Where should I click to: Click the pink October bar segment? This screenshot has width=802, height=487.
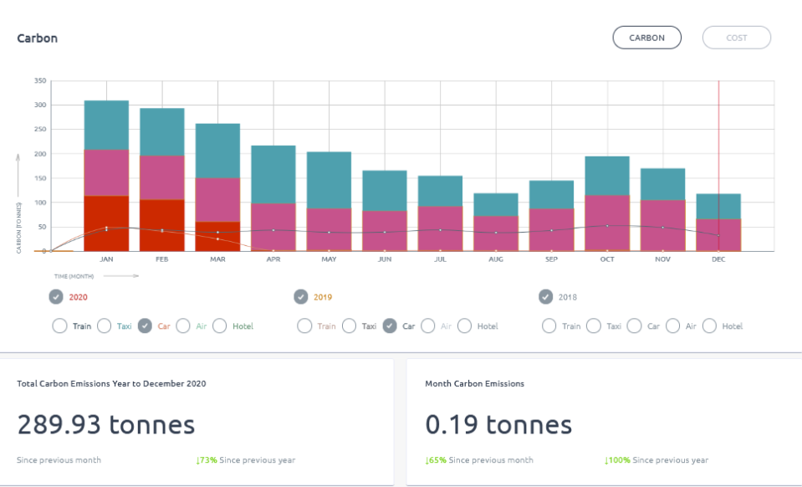tap(607, 222)
